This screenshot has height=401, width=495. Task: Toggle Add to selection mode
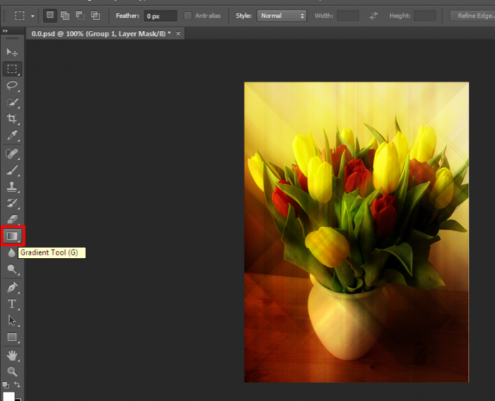[x=65, y=16]
